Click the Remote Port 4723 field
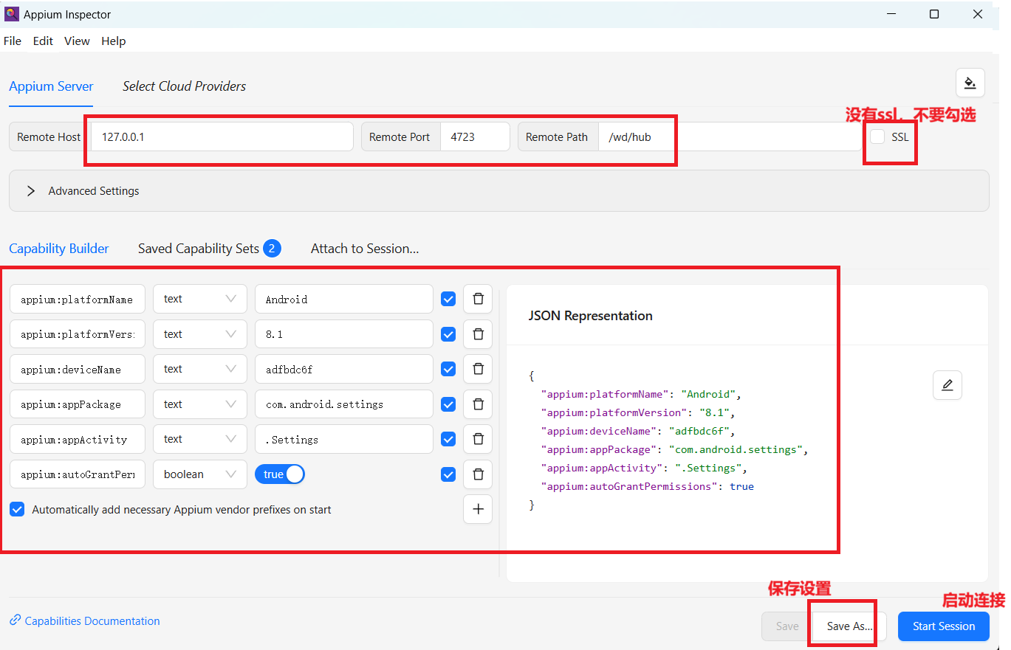The width and height of the screenshot is (1011, 650). [475, 136]
